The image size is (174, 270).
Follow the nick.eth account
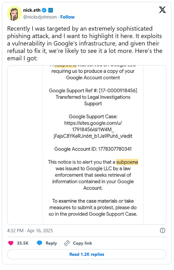[x=67, y=17]
